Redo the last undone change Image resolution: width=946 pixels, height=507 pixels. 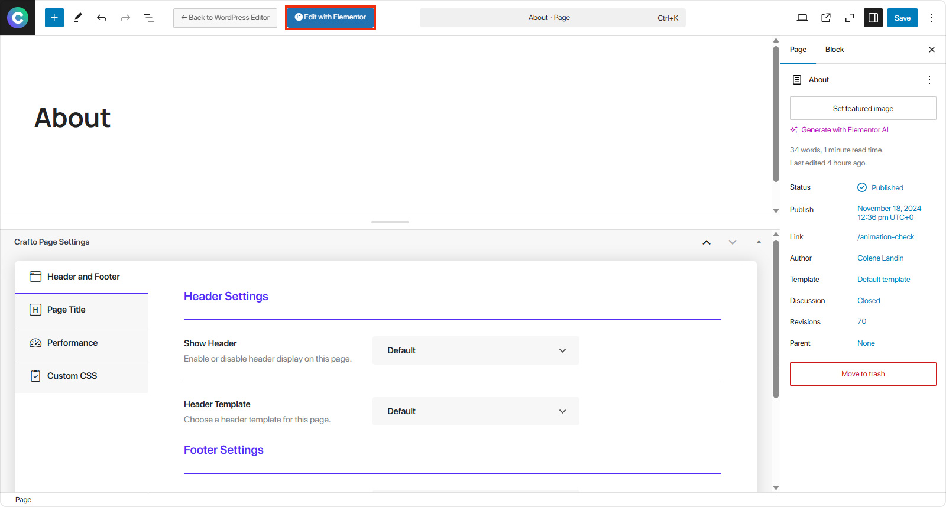125,18
